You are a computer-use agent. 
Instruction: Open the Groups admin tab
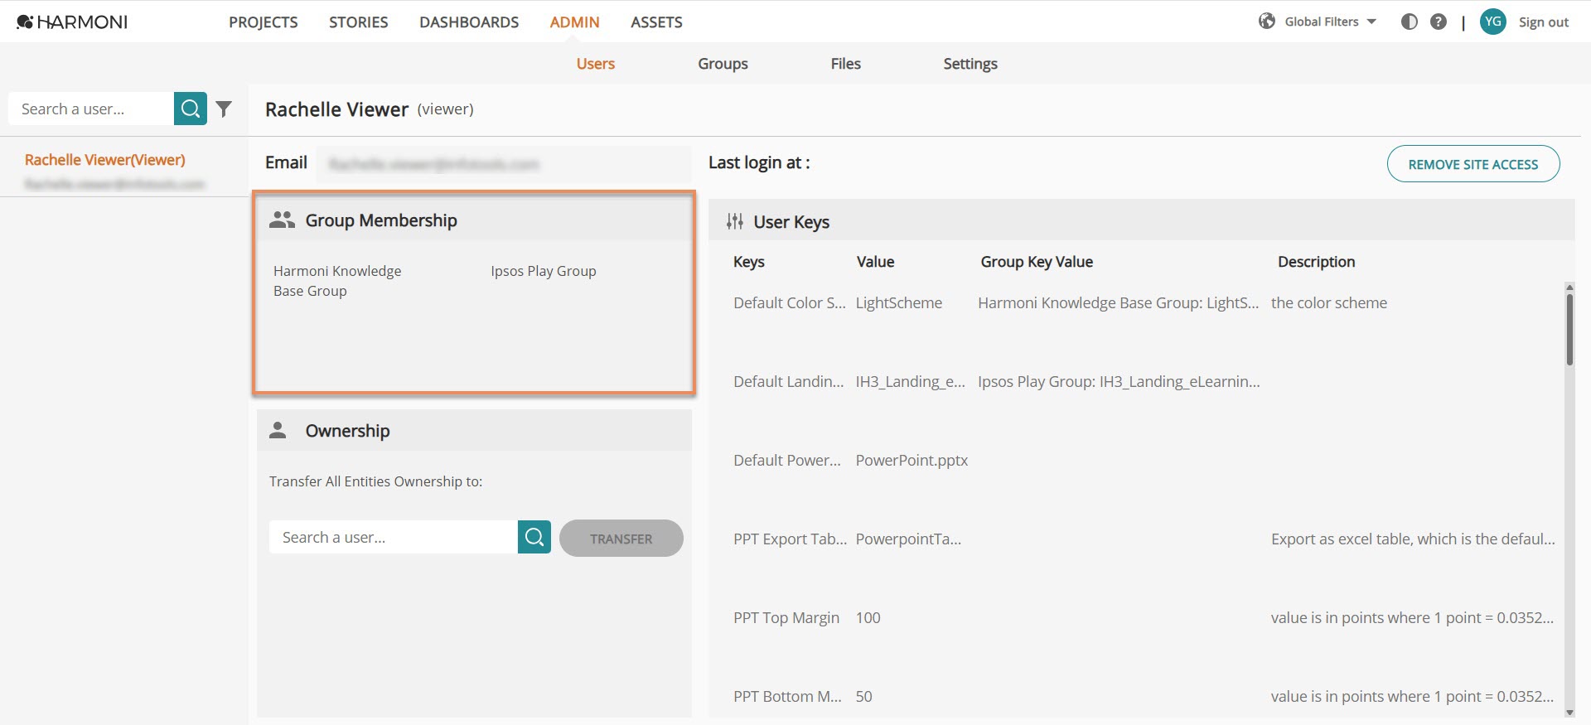tap(723, 64)
